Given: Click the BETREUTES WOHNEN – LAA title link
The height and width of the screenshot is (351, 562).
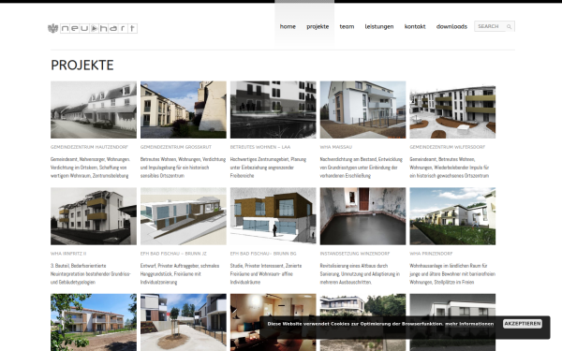Looking at the screenshot, I should click(x=260, y=147).
